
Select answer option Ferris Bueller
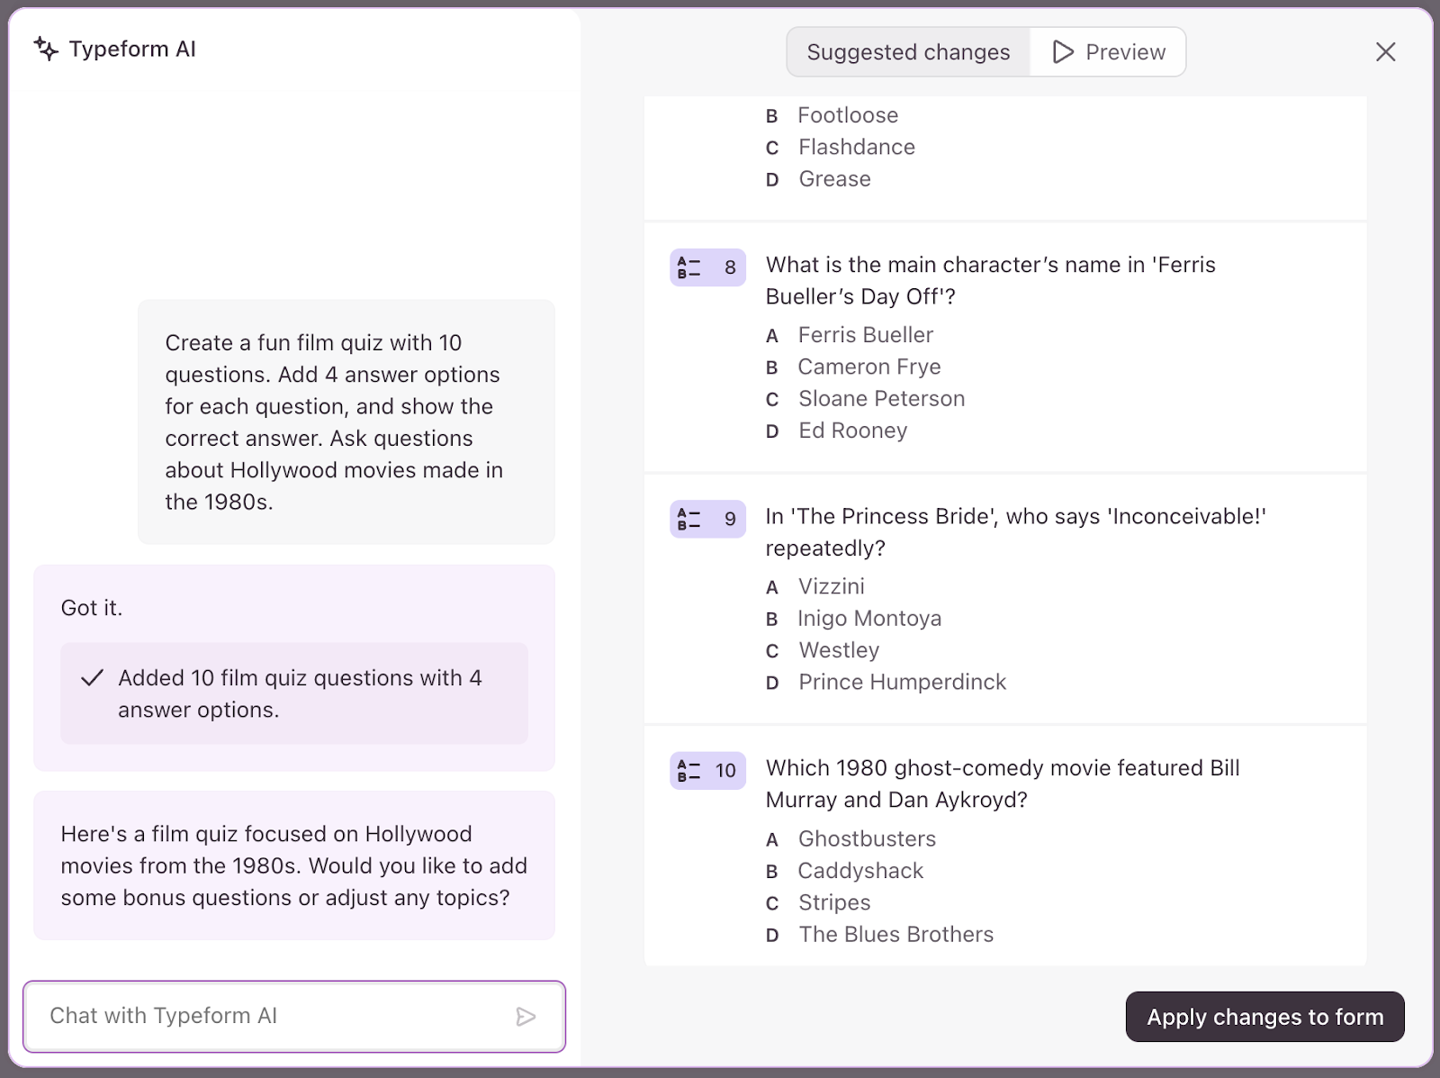[x=865, y=335]
